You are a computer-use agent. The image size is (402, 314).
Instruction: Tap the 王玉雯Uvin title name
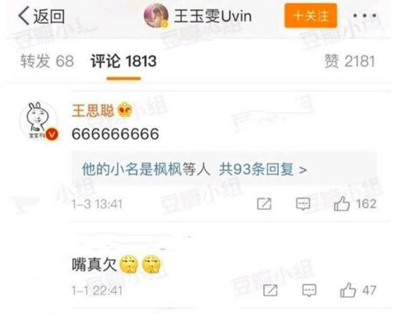coord(212,16)
